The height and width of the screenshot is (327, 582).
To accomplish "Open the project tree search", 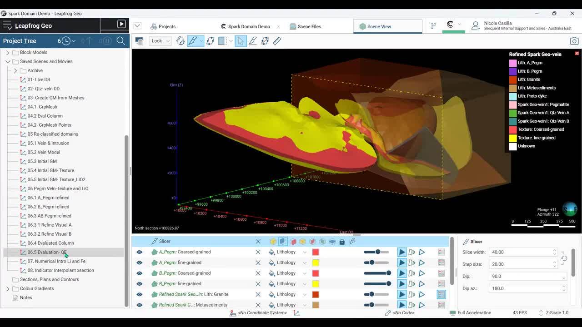I will [120, 41].
